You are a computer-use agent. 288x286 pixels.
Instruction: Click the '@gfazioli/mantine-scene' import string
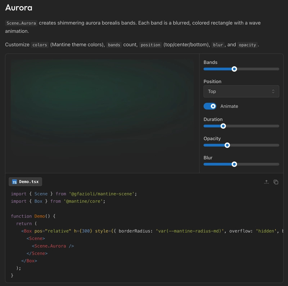(x=102, y=194)
